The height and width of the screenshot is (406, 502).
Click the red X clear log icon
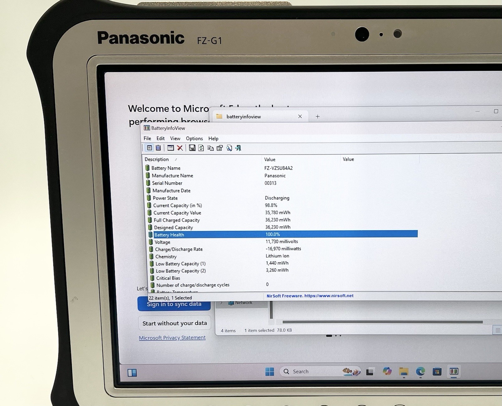pos(180,148)
